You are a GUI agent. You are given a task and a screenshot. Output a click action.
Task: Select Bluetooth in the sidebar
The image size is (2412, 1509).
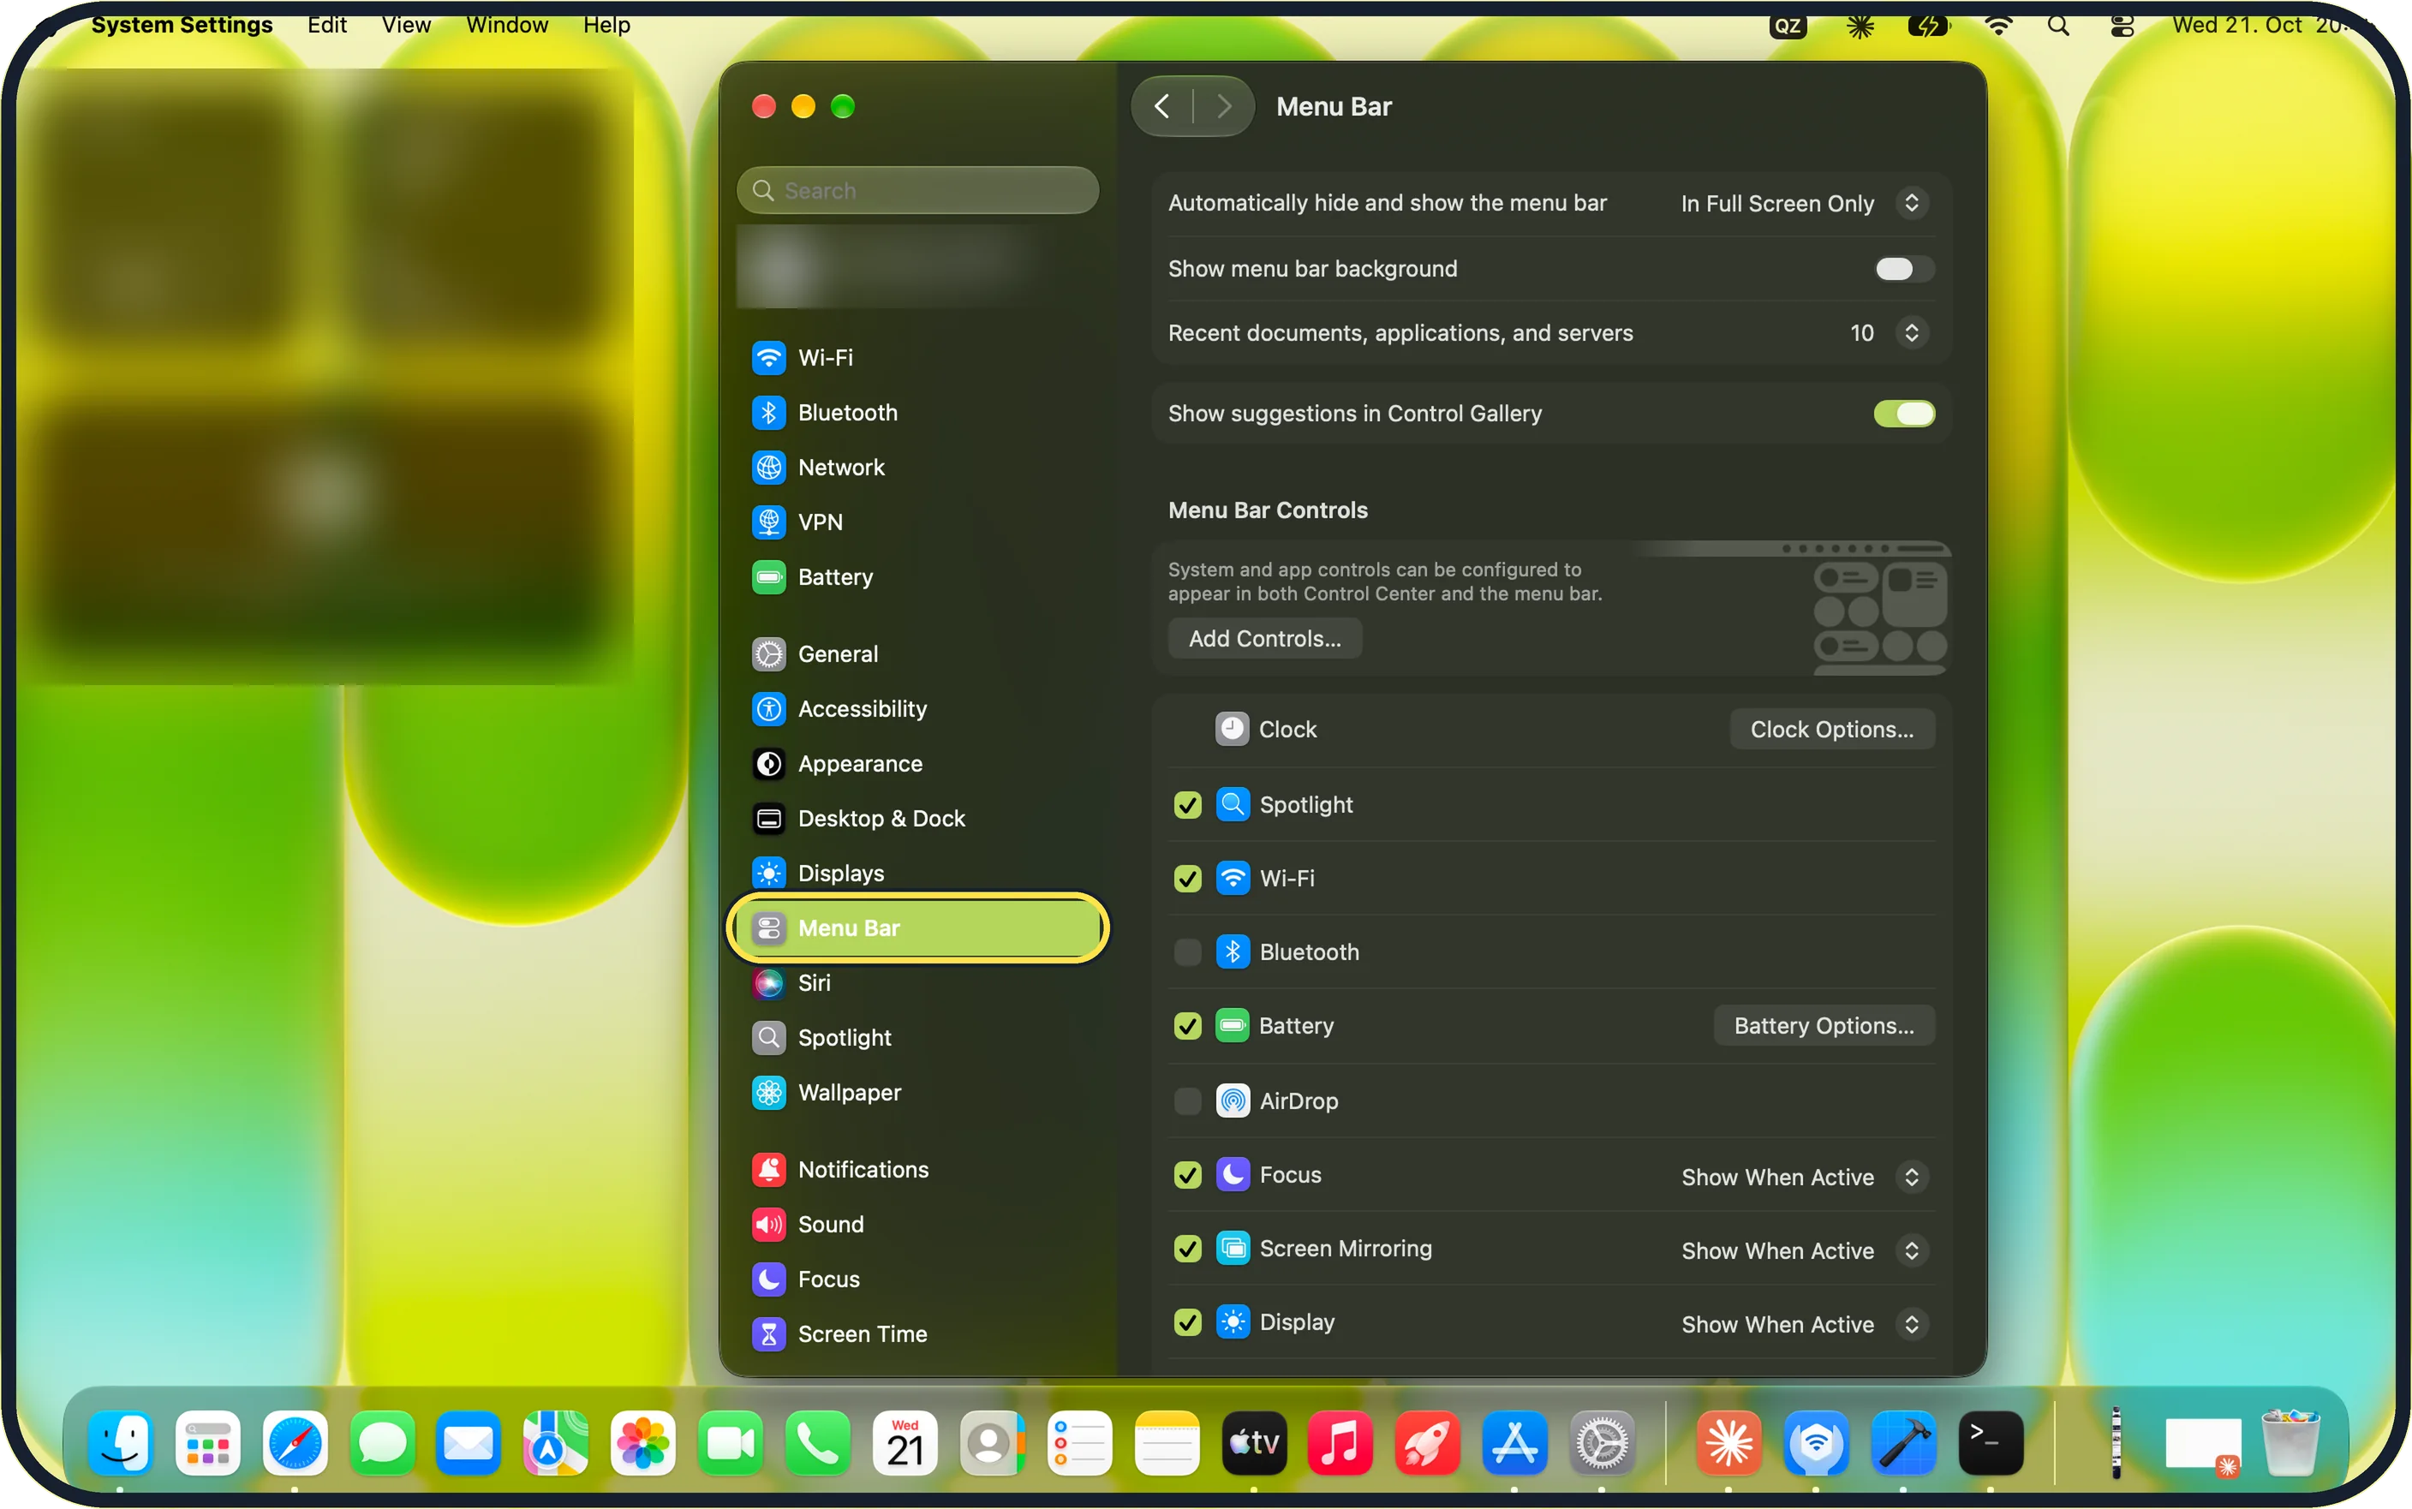(x=916, y=412)
